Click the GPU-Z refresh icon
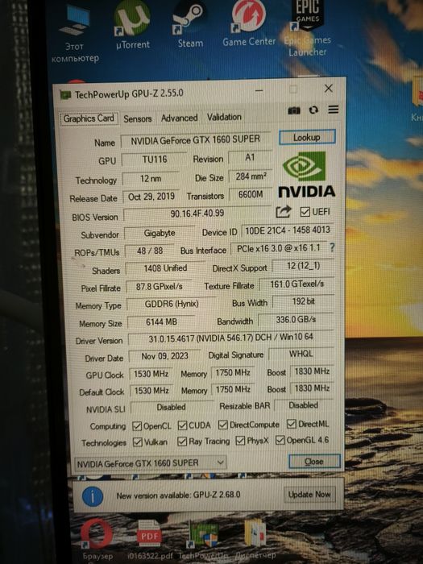Screen dimensions: 423x564 point(313,110)
